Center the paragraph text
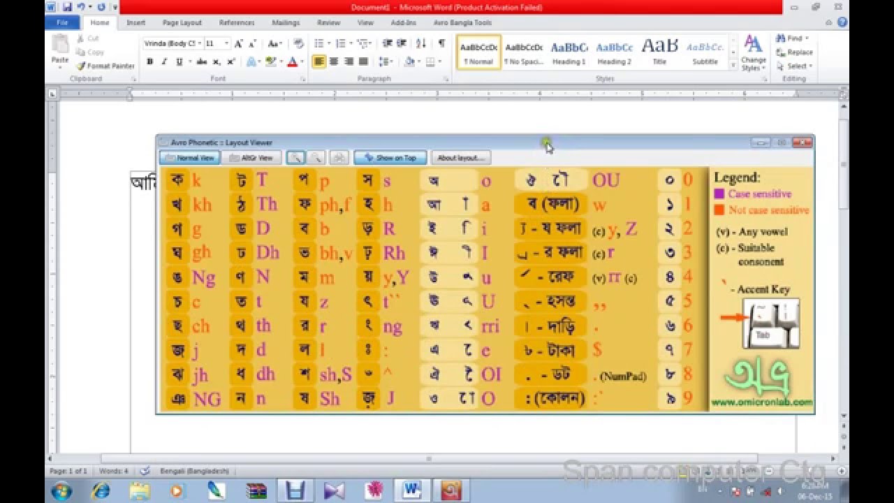The image size is (894, 503). [334, 61]
